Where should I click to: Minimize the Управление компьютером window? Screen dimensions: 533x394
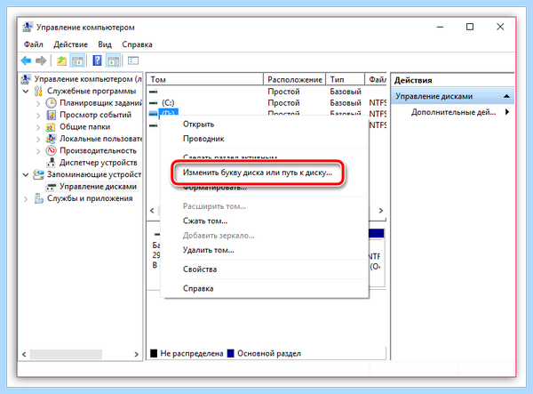click(x=441, y=27)
